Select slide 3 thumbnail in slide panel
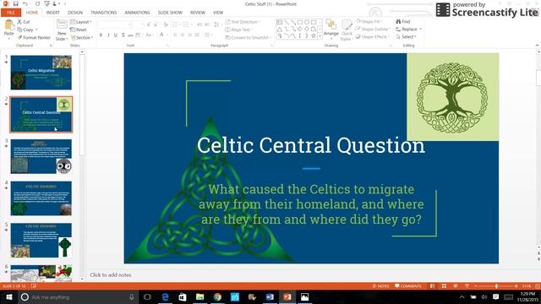This screenshot has width=541, height=304. 41,156
